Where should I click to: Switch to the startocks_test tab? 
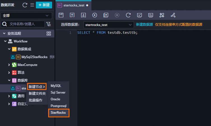click(74, 5)
